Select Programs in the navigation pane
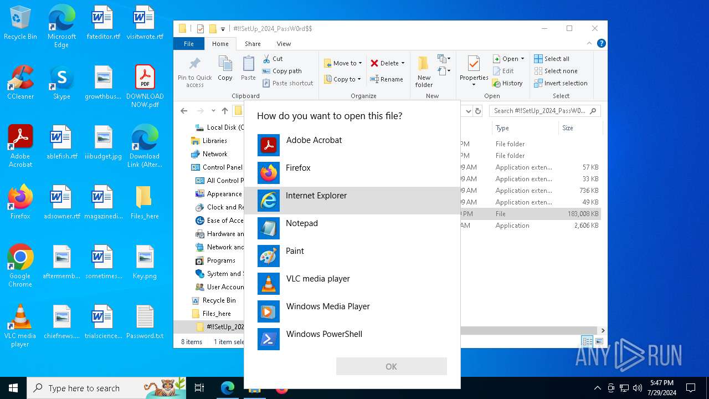709x399 pixels. (x=221, y=260)
